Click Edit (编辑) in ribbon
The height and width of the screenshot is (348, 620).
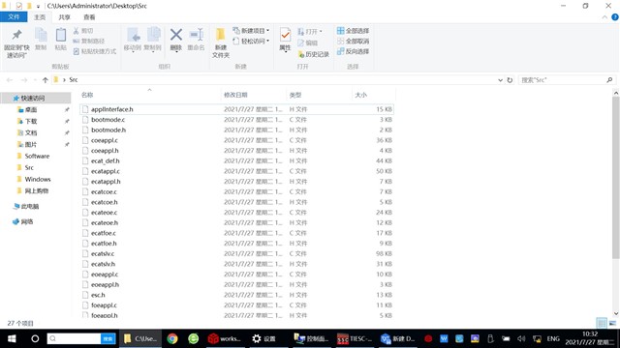click(308, 43)
